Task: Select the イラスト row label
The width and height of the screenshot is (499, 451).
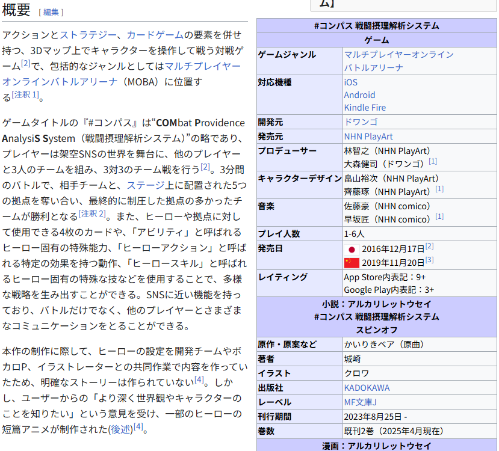Action: [274, 373]
